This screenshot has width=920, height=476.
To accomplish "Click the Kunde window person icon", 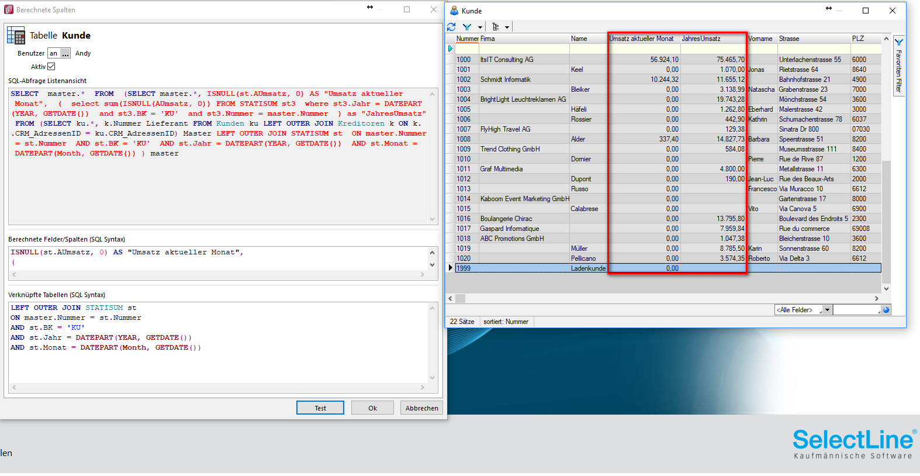I will coord(454,11).
